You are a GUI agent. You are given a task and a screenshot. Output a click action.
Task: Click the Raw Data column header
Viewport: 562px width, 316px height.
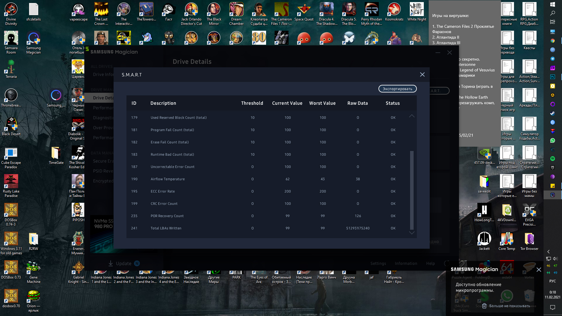point(357,103)
